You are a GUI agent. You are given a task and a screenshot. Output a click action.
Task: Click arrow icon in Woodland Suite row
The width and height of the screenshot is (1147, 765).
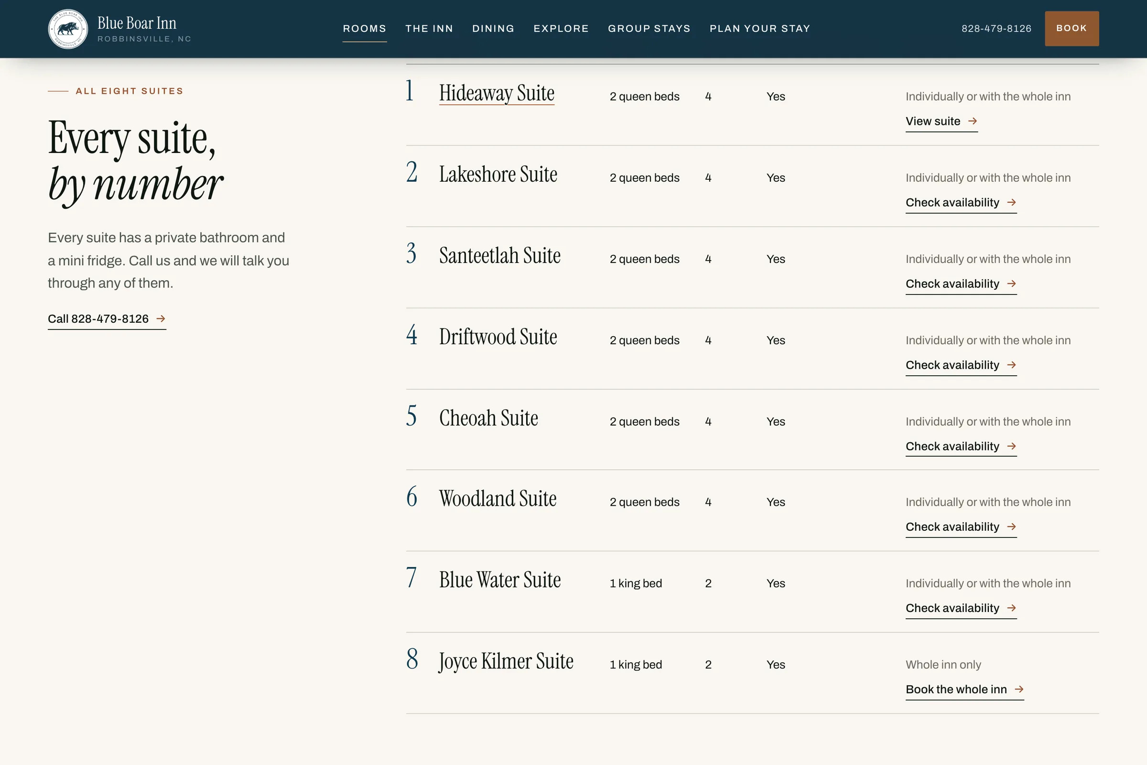pos(1011,527)
